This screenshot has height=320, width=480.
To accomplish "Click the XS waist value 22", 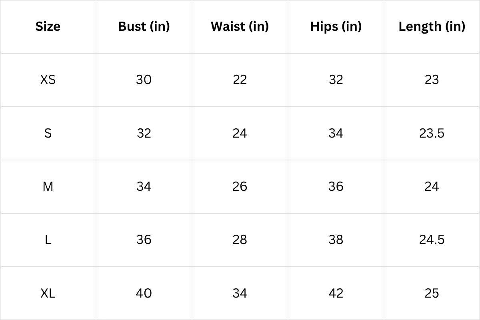I will click(x=240, y=80).
